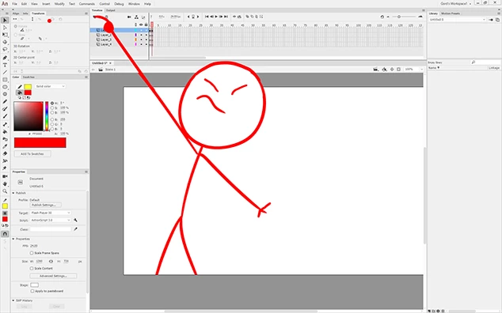
Task: Tick the Apply to pasteboard checkbox
Action: point(32,291)
